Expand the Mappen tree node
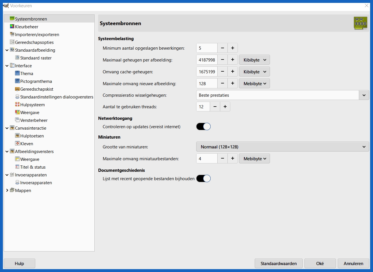Viewport: 373px width, 272px height. (x=7, y=191)
